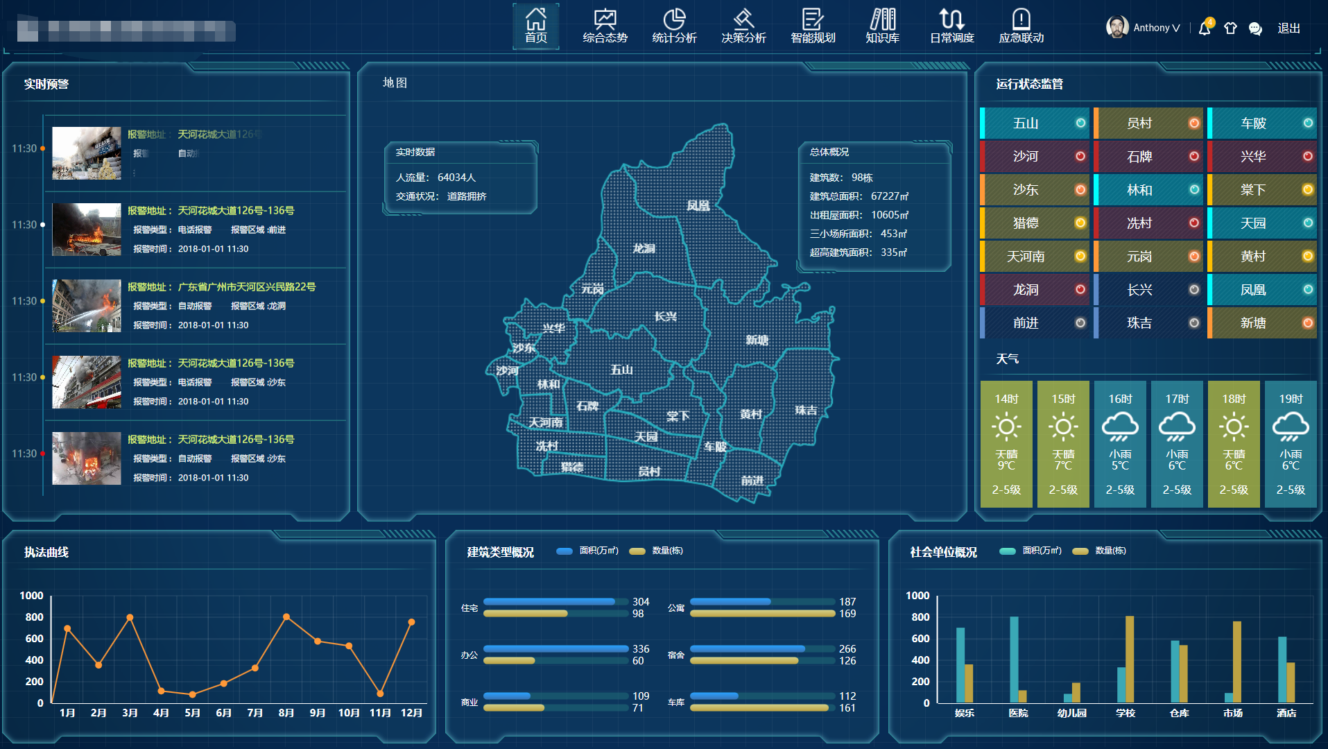Image resolution: width=1328 pixels, height=749 pixels.
Task: Toggle the 天园 status indicator dot
Action: [1308, 223]
